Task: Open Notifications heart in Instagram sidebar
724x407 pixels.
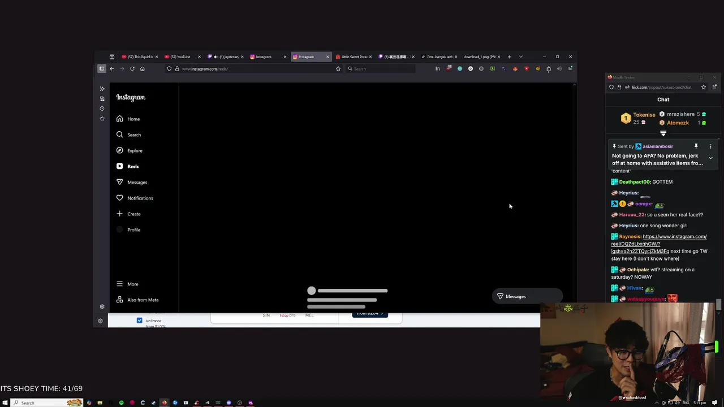Action: (x=134, y=198)
